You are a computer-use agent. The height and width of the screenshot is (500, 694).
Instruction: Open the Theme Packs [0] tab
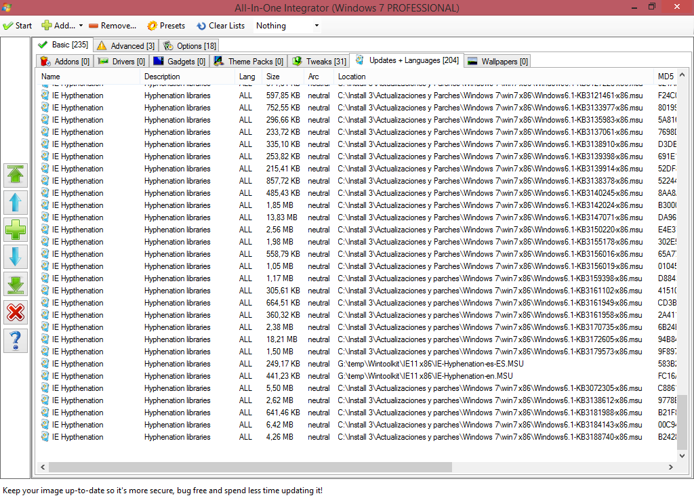pyautogui.click(x=248, y=62)
